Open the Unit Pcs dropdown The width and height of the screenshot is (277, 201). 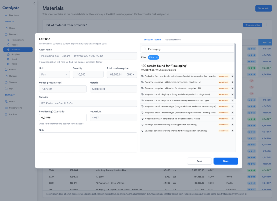[54, 74]
